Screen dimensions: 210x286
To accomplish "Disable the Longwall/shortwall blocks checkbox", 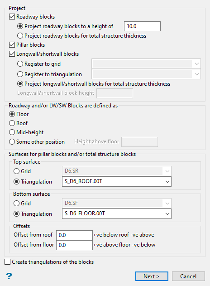I will coord(12,54).
